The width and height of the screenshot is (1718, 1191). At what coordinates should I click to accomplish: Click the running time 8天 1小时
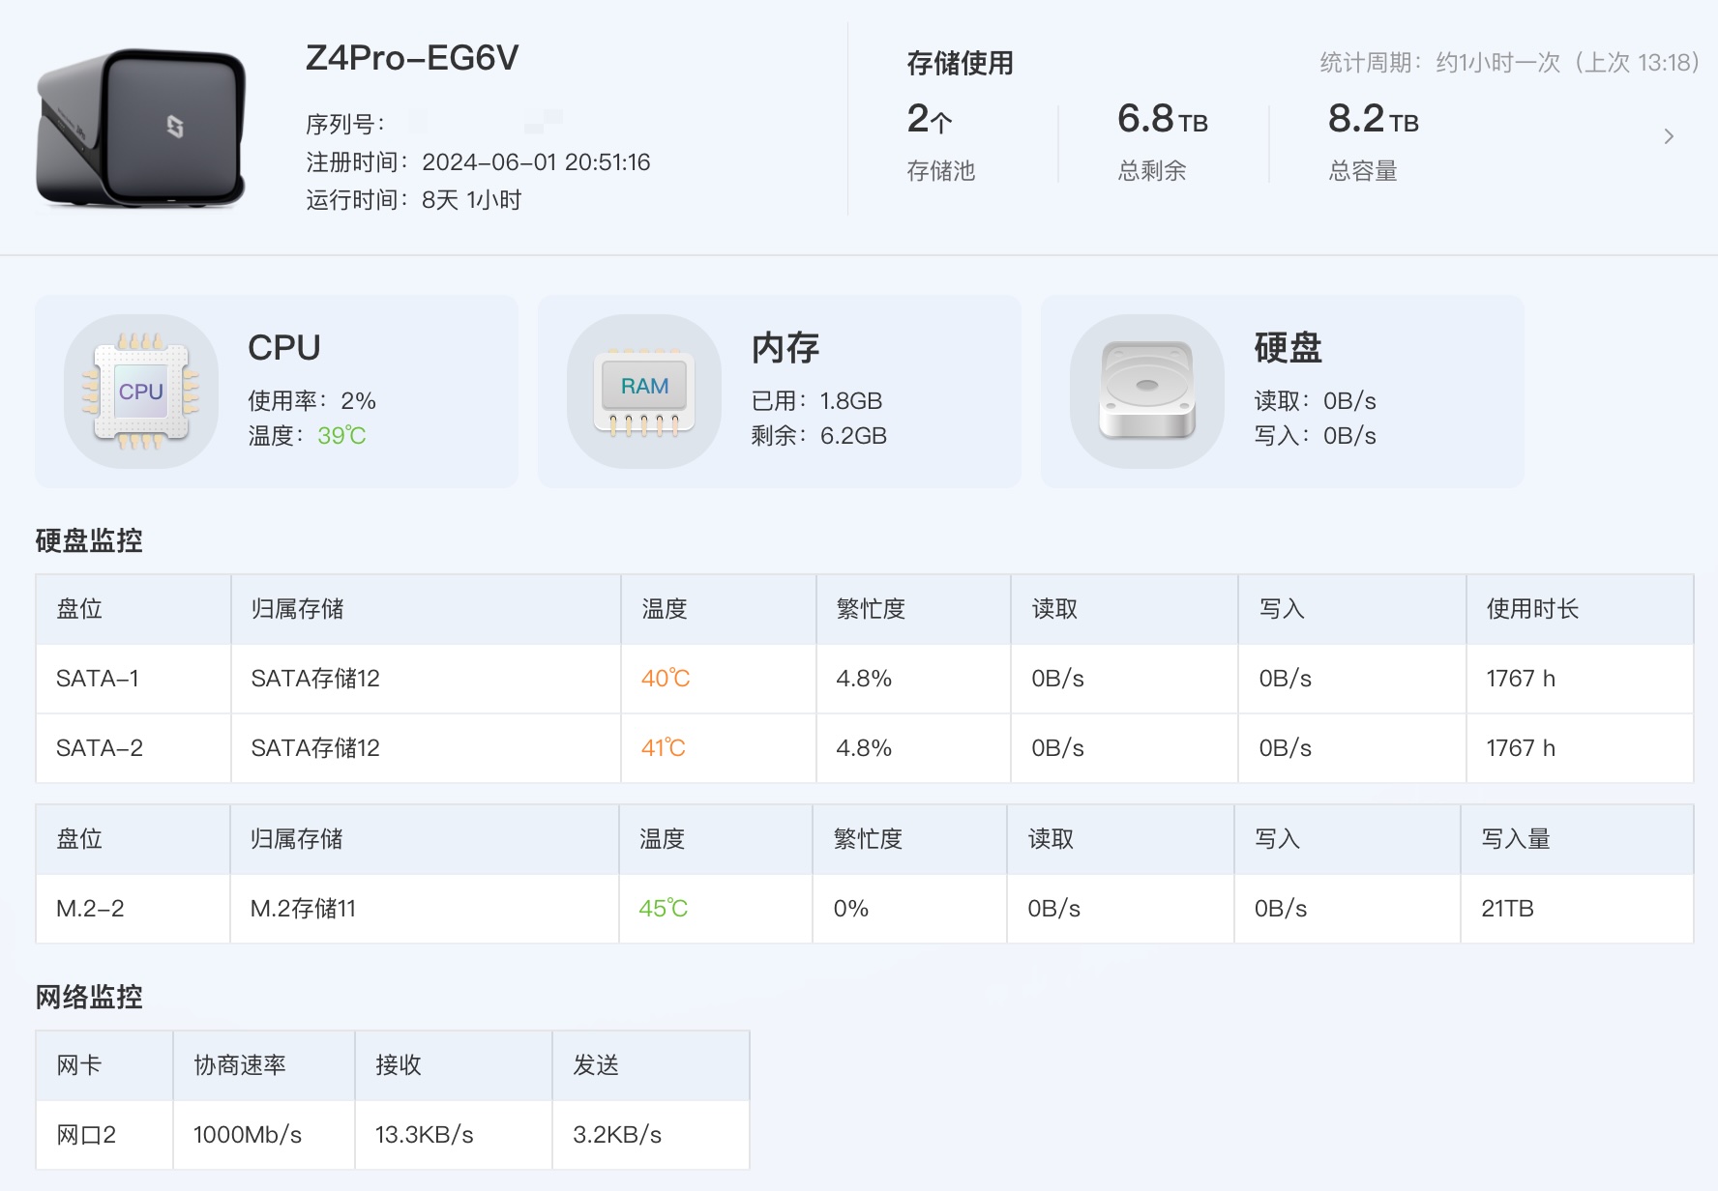click(471, 200)
